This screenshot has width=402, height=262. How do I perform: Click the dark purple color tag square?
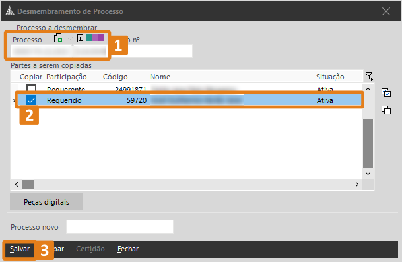(x=101, y=38)
